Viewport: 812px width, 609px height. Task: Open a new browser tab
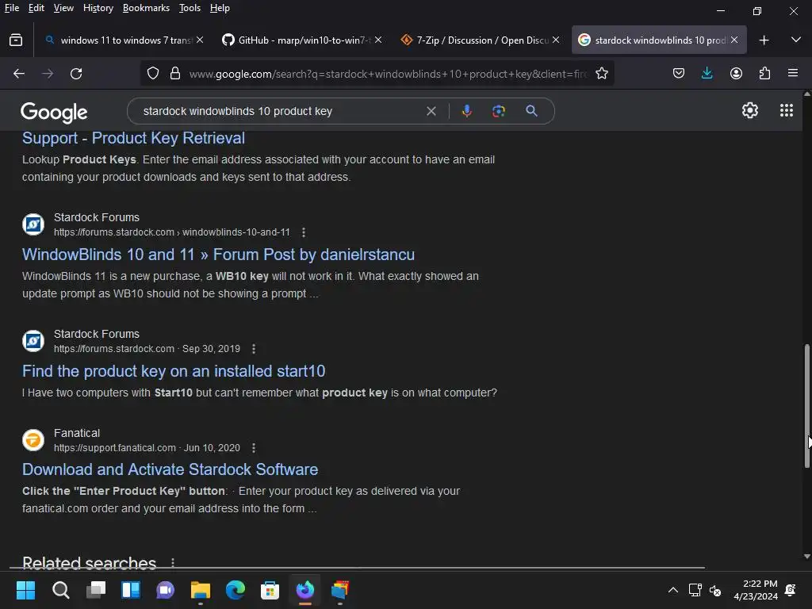tap(764, 40)
